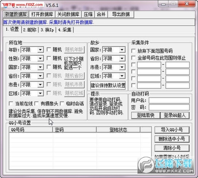
Task: Click the 用户名 input field
Action: 169,100
